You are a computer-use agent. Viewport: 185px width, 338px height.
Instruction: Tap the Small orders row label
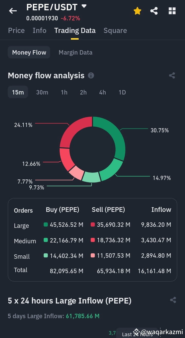coord(22,257)
